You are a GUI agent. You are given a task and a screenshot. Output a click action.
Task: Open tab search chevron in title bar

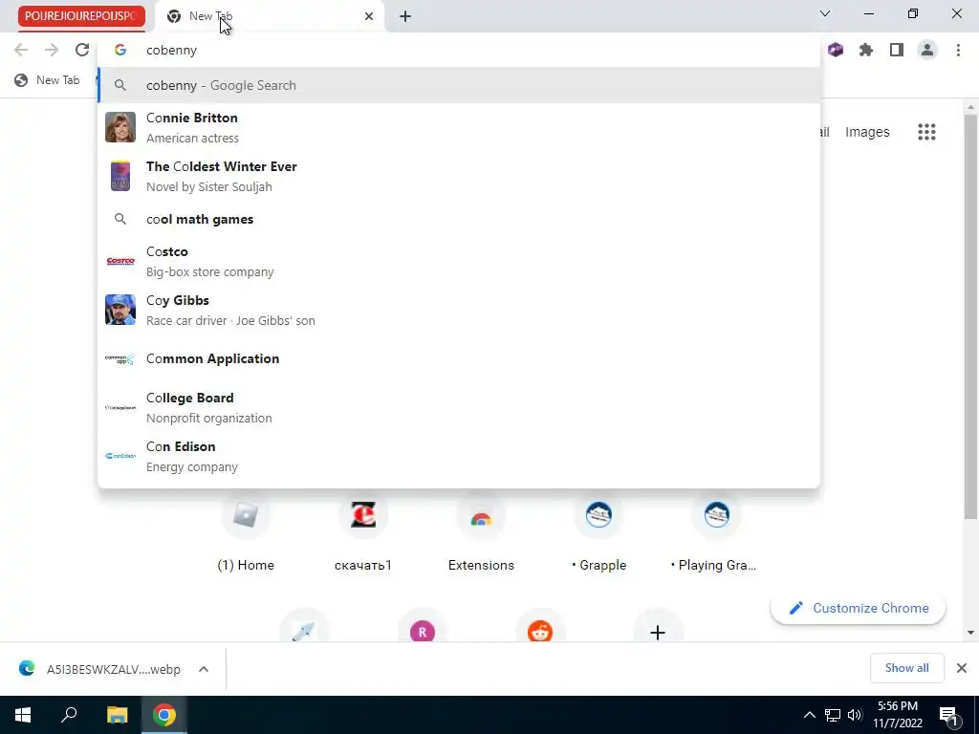[x=825, y=13]
